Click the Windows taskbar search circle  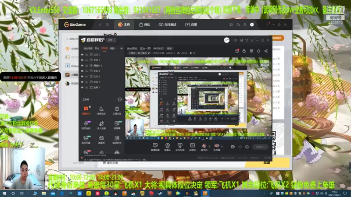coord(13,193)
